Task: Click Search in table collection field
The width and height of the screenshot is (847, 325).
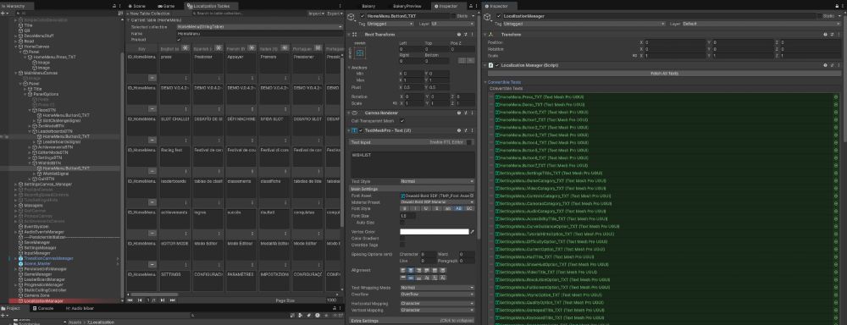Action: coord(248,13)
